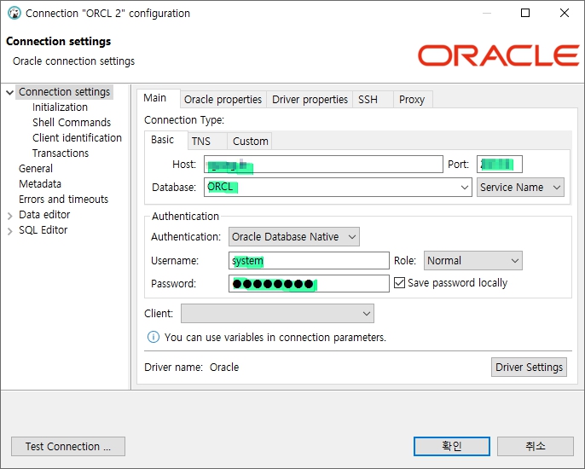
Task: Select Errors and timeouts in the tree
Action: (x=63, y=200)
